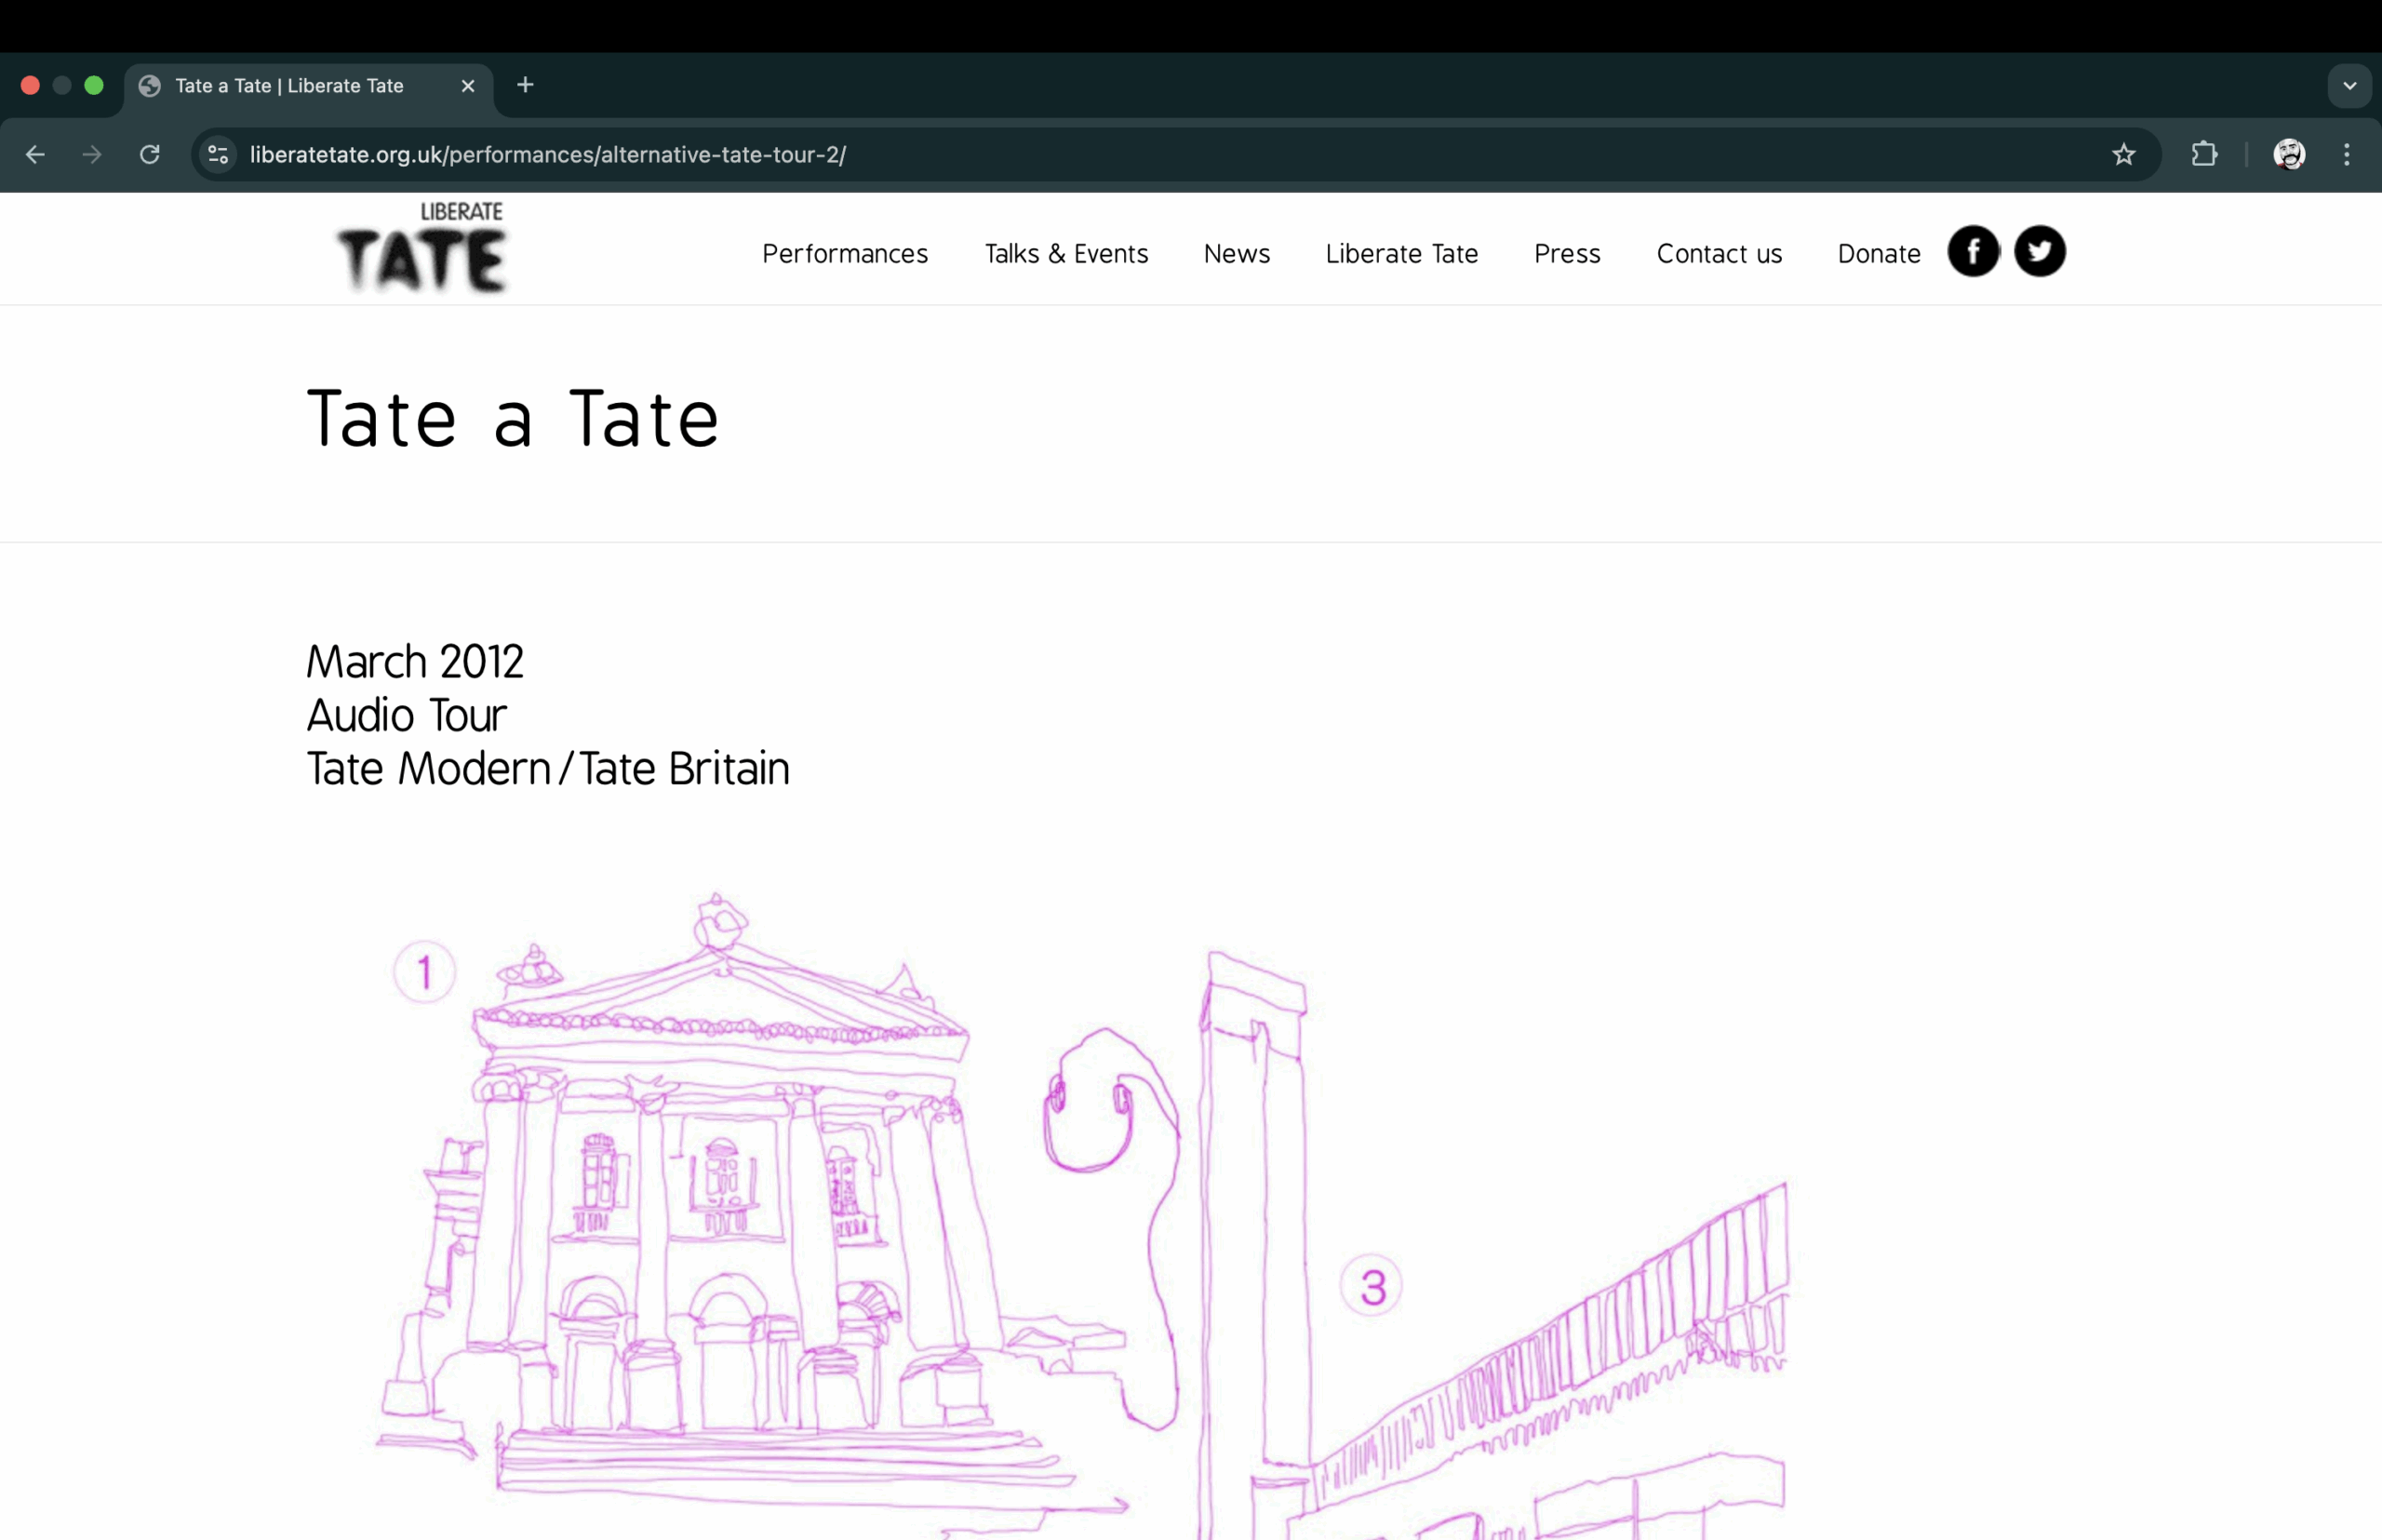Screen dimensions: 2382x1540
Task: Open a new browser tab
Action: click(525, 85)
